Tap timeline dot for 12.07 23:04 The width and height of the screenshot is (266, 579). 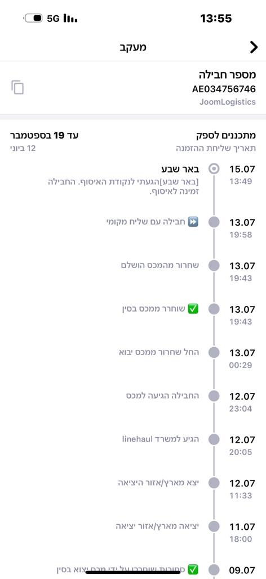pos(214,396)
